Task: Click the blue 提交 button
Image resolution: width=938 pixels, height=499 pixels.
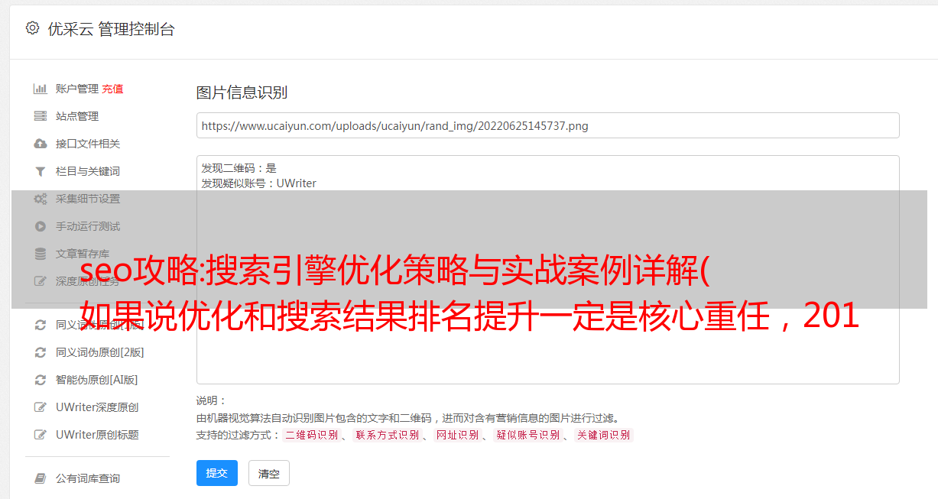Action: tap(217, 473)
